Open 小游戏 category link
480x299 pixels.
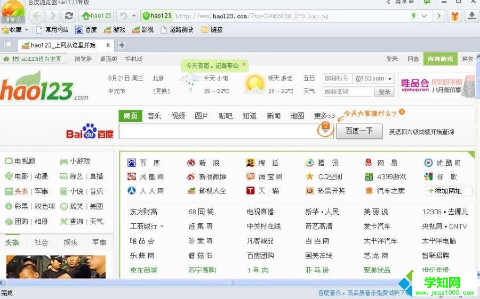point(75,161)
